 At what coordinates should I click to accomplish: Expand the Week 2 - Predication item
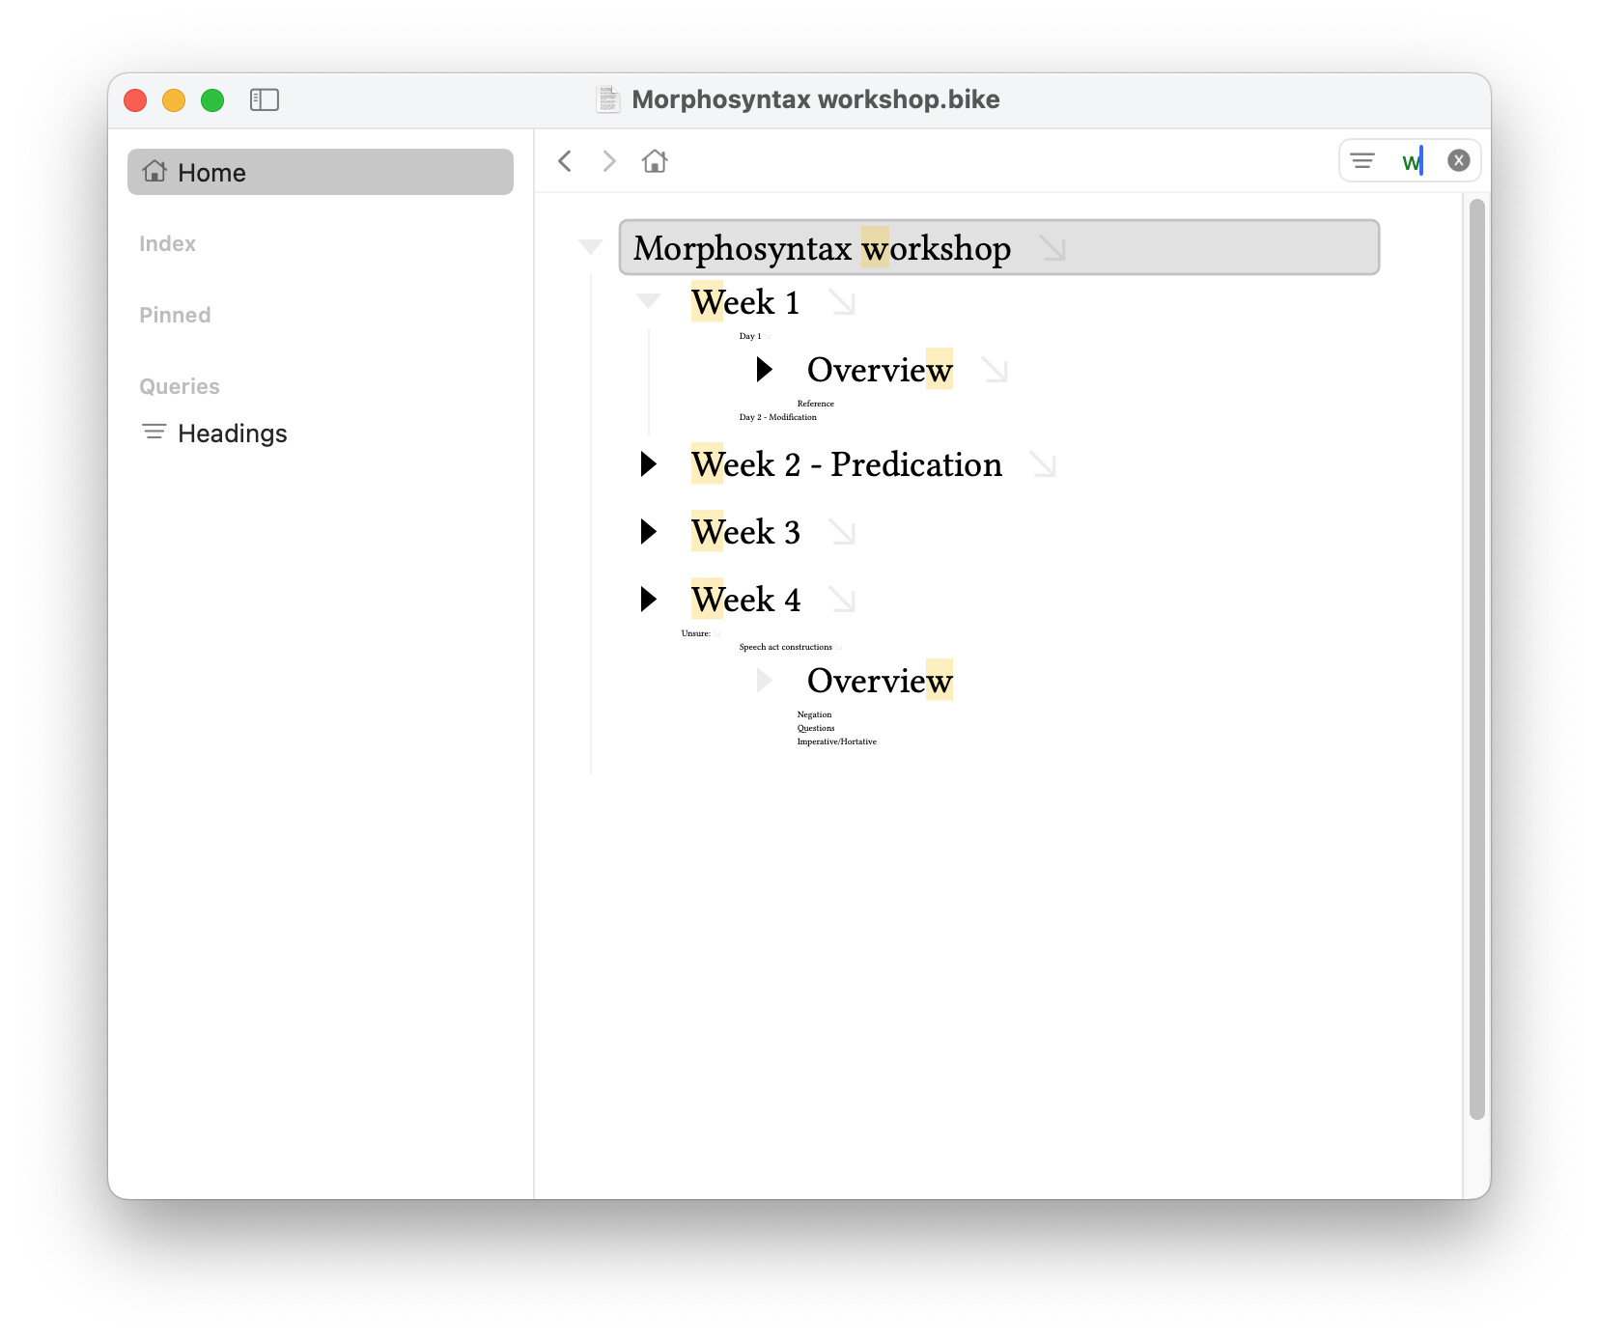[x=649, y=464]
